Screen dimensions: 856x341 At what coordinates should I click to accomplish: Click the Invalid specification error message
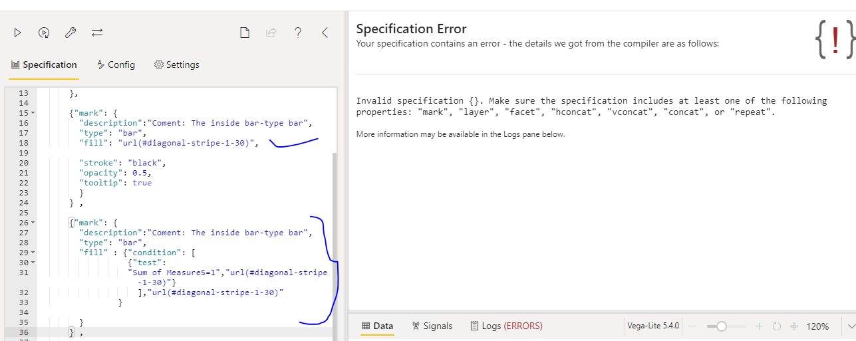pos(591,106)
